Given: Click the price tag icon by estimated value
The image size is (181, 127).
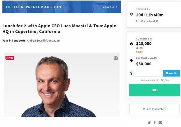Looking at the screenshot, I should pyautogui.click(x=131, y=60).
